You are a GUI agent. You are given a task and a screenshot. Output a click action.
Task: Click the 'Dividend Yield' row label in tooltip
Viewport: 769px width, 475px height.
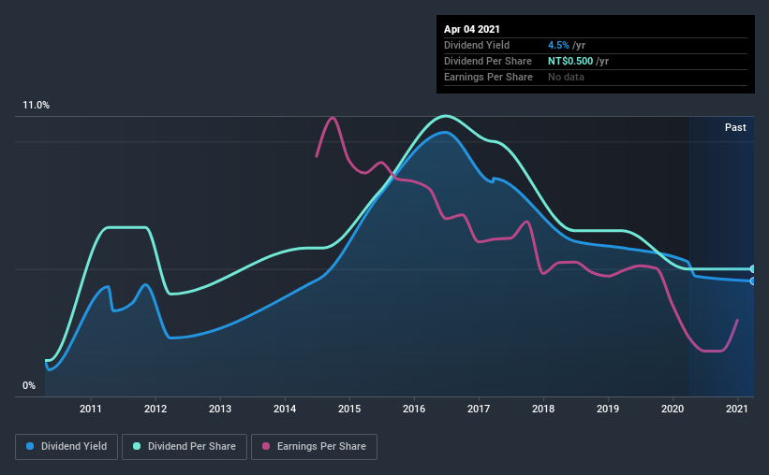point(477,45)
